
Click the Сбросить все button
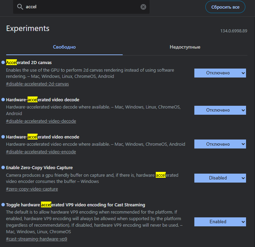pyautogui.click(x=225, y=7)
